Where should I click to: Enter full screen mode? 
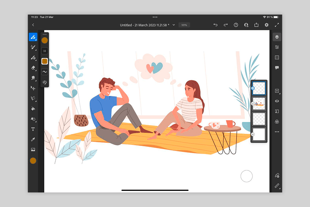pyautogui.click(x=277, y=25)
